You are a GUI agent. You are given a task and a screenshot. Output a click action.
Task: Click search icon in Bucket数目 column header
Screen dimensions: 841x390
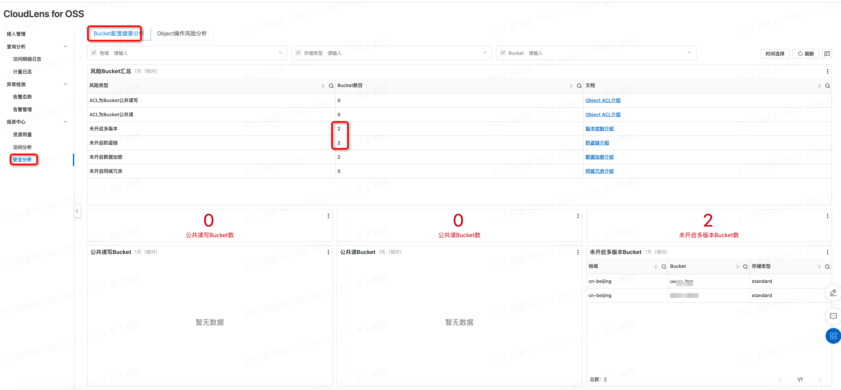coord(579,86)
